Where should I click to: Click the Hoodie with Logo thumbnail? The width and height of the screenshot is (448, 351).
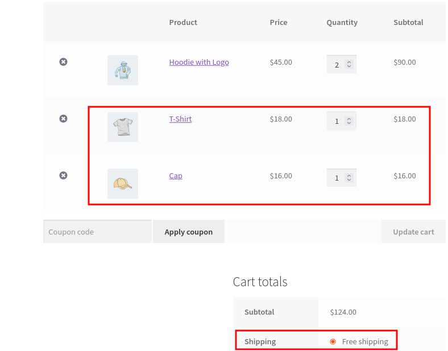(x=123, y=70)
